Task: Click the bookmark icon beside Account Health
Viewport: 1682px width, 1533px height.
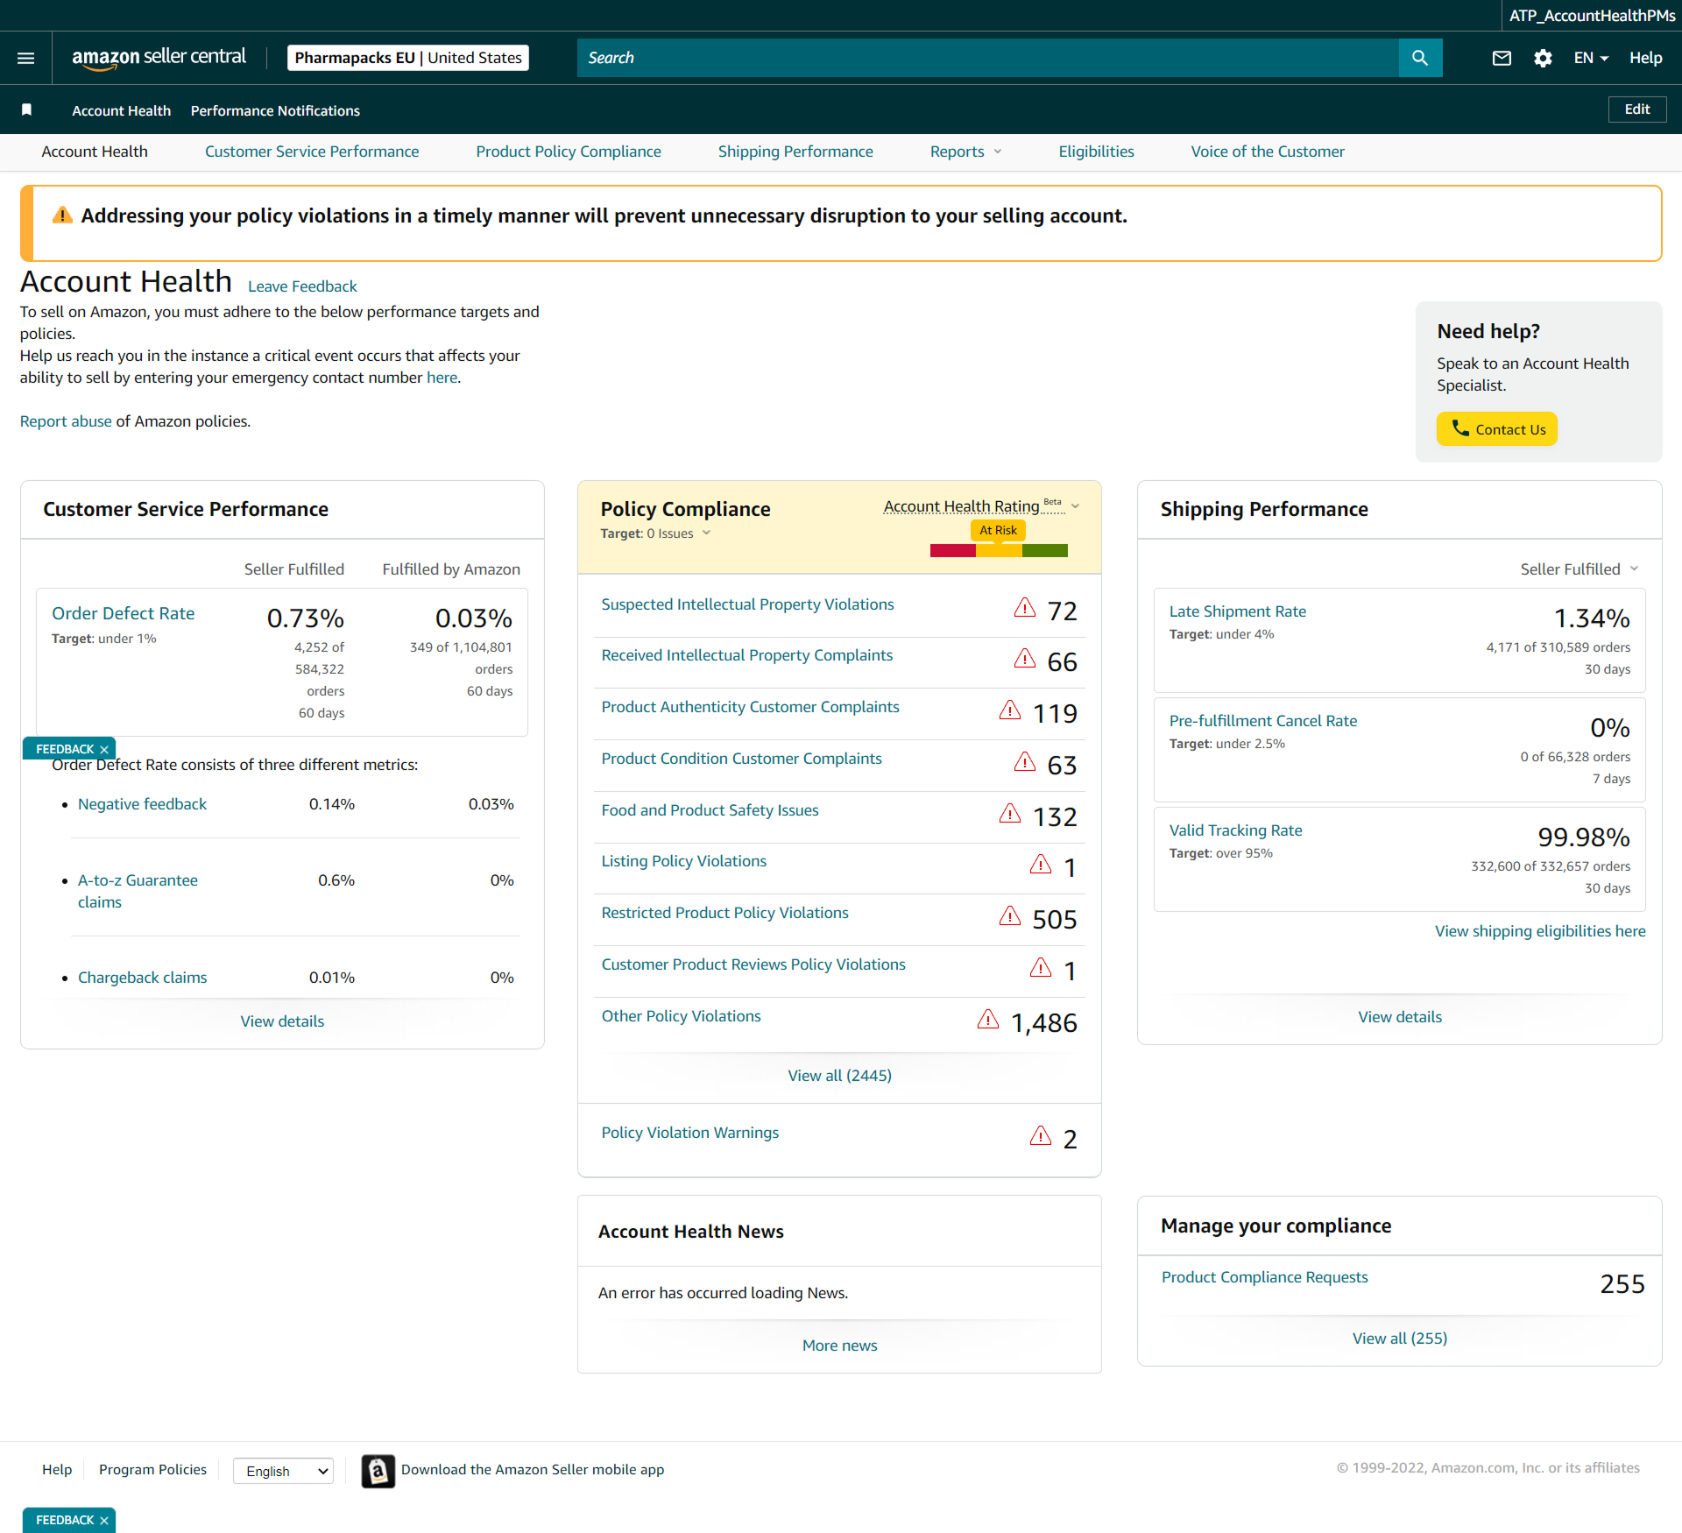Action: 26,109
